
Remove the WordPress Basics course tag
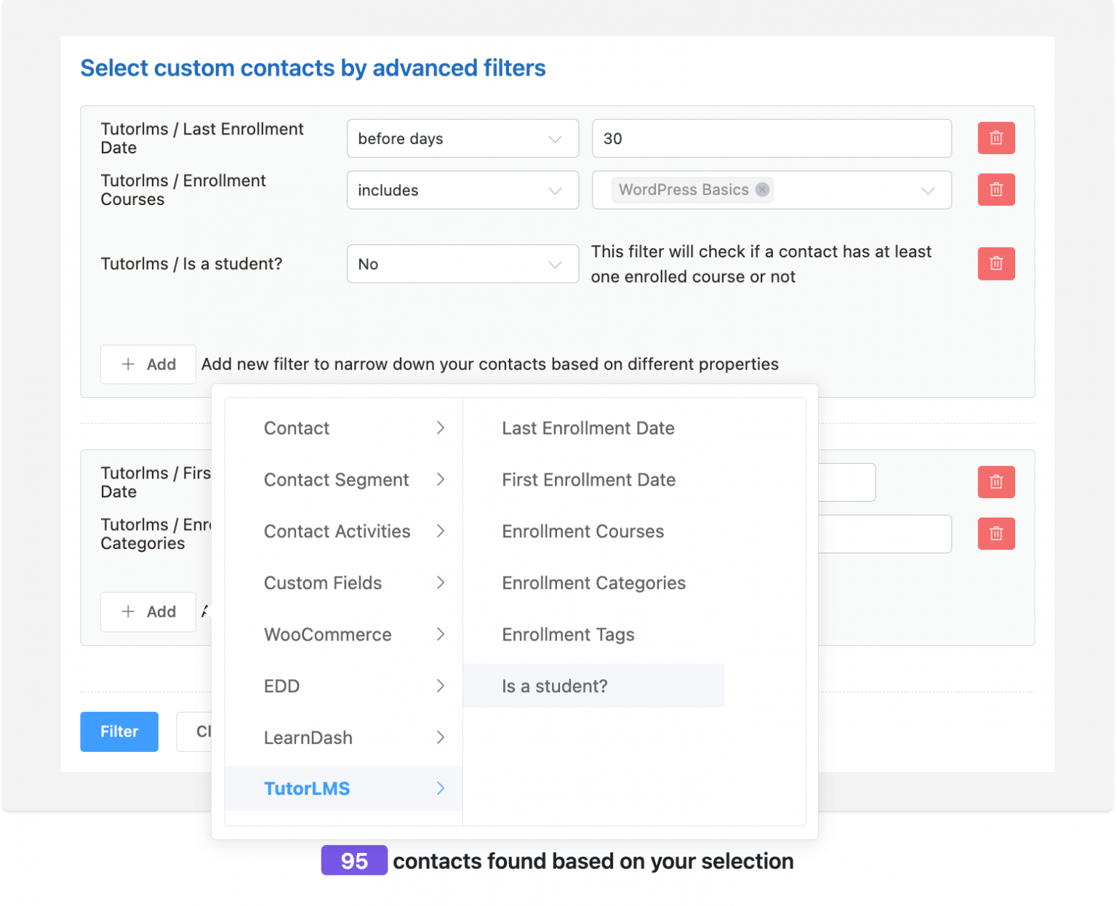[x=762, y=190]
